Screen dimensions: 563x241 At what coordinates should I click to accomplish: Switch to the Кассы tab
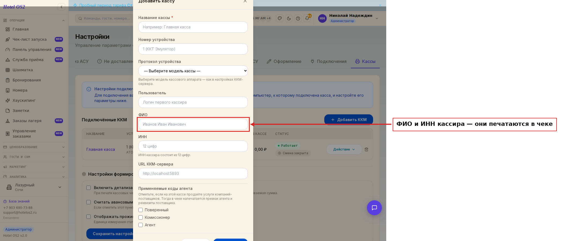pos(365,62)
